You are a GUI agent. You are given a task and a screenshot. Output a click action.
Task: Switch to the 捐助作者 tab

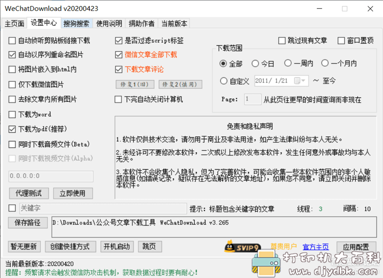(x=142, y=23)
